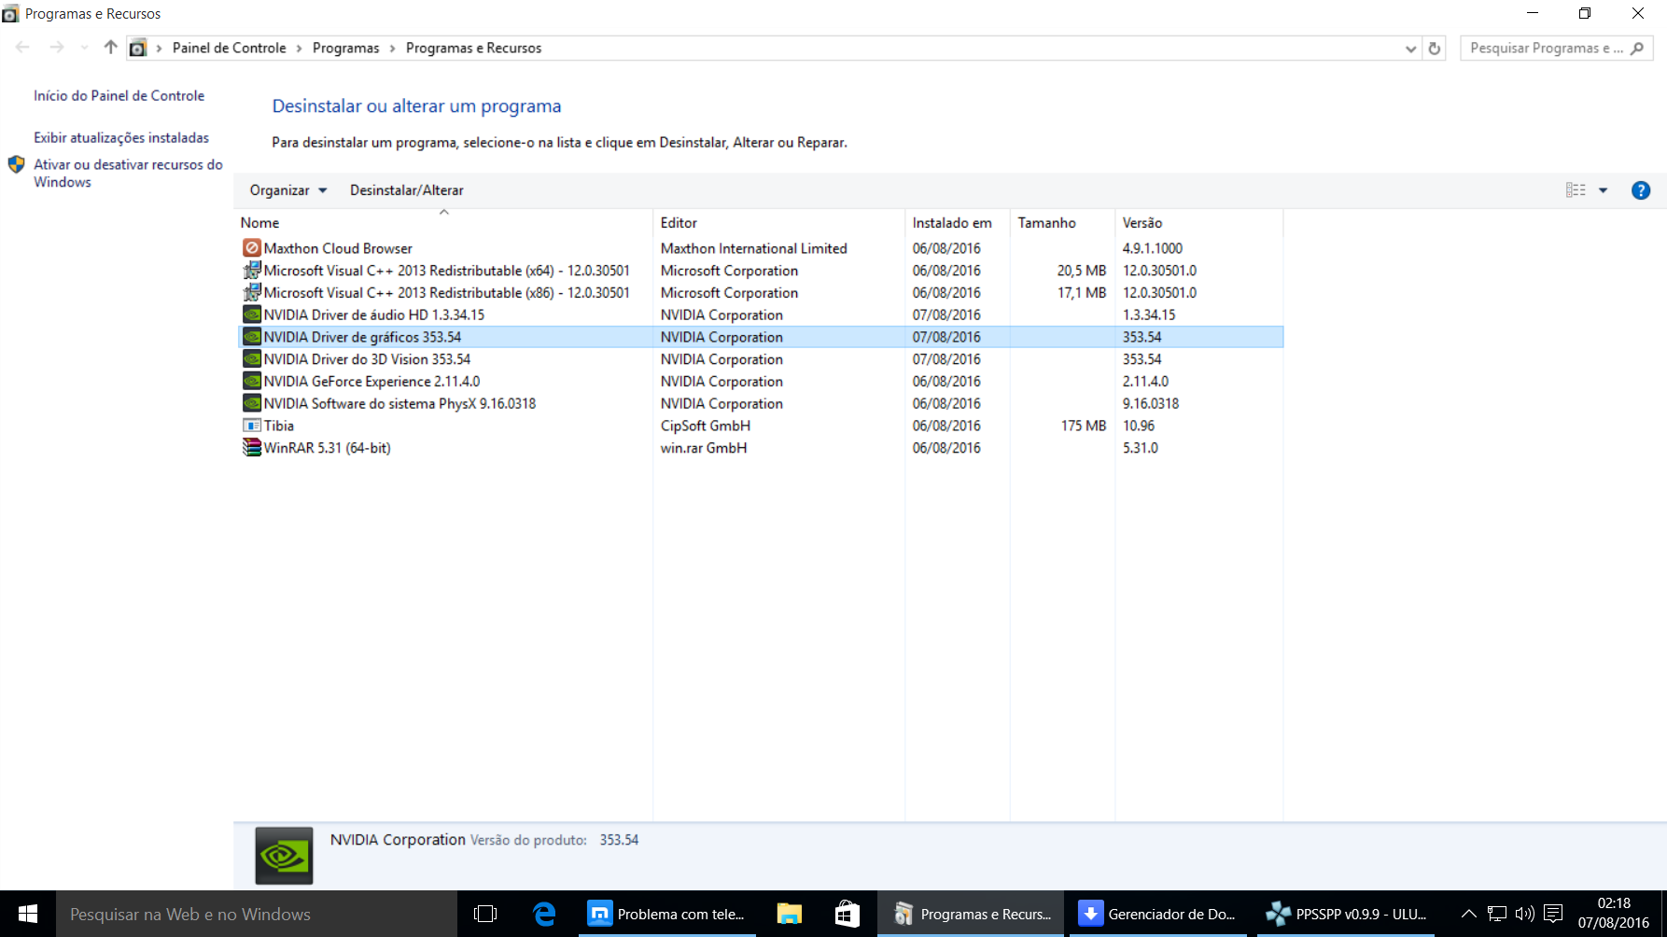Show hidden tray icons chevron

tap(1468, 914)
